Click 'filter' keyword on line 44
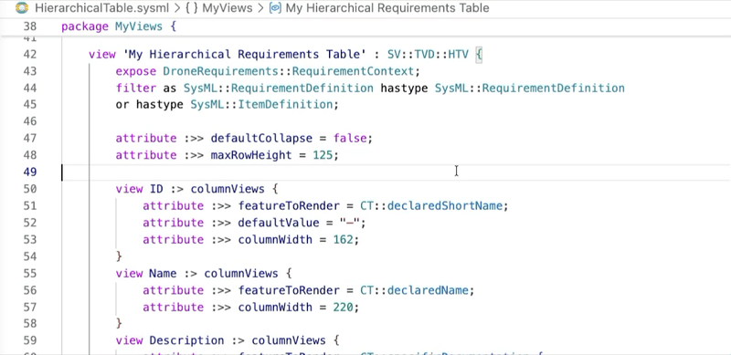 tap(136, 88)
